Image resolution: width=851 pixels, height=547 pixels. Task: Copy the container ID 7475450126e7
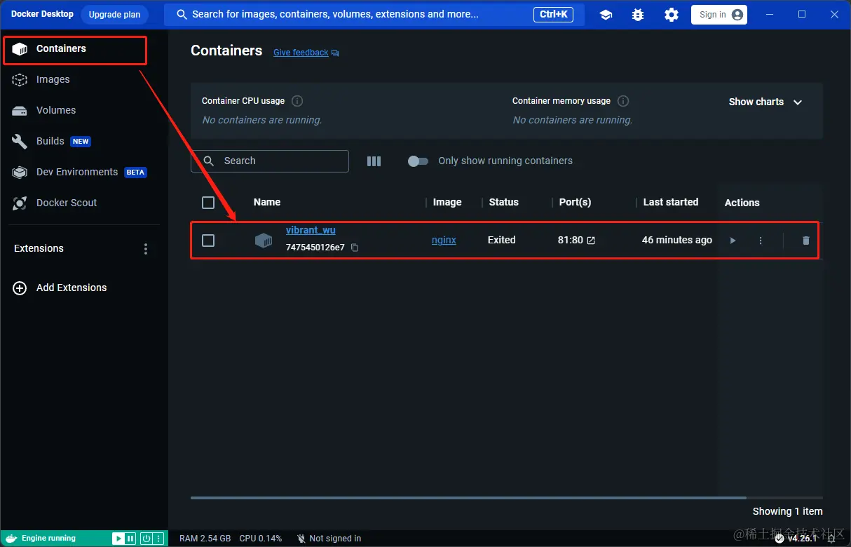click(354, 247)
